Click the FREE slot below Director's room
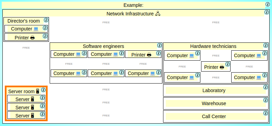The image size is (272, 126). 26,48
